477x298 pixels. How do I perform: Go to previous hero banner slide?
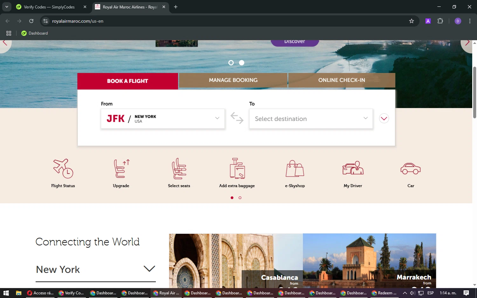[x=5, y=43]
